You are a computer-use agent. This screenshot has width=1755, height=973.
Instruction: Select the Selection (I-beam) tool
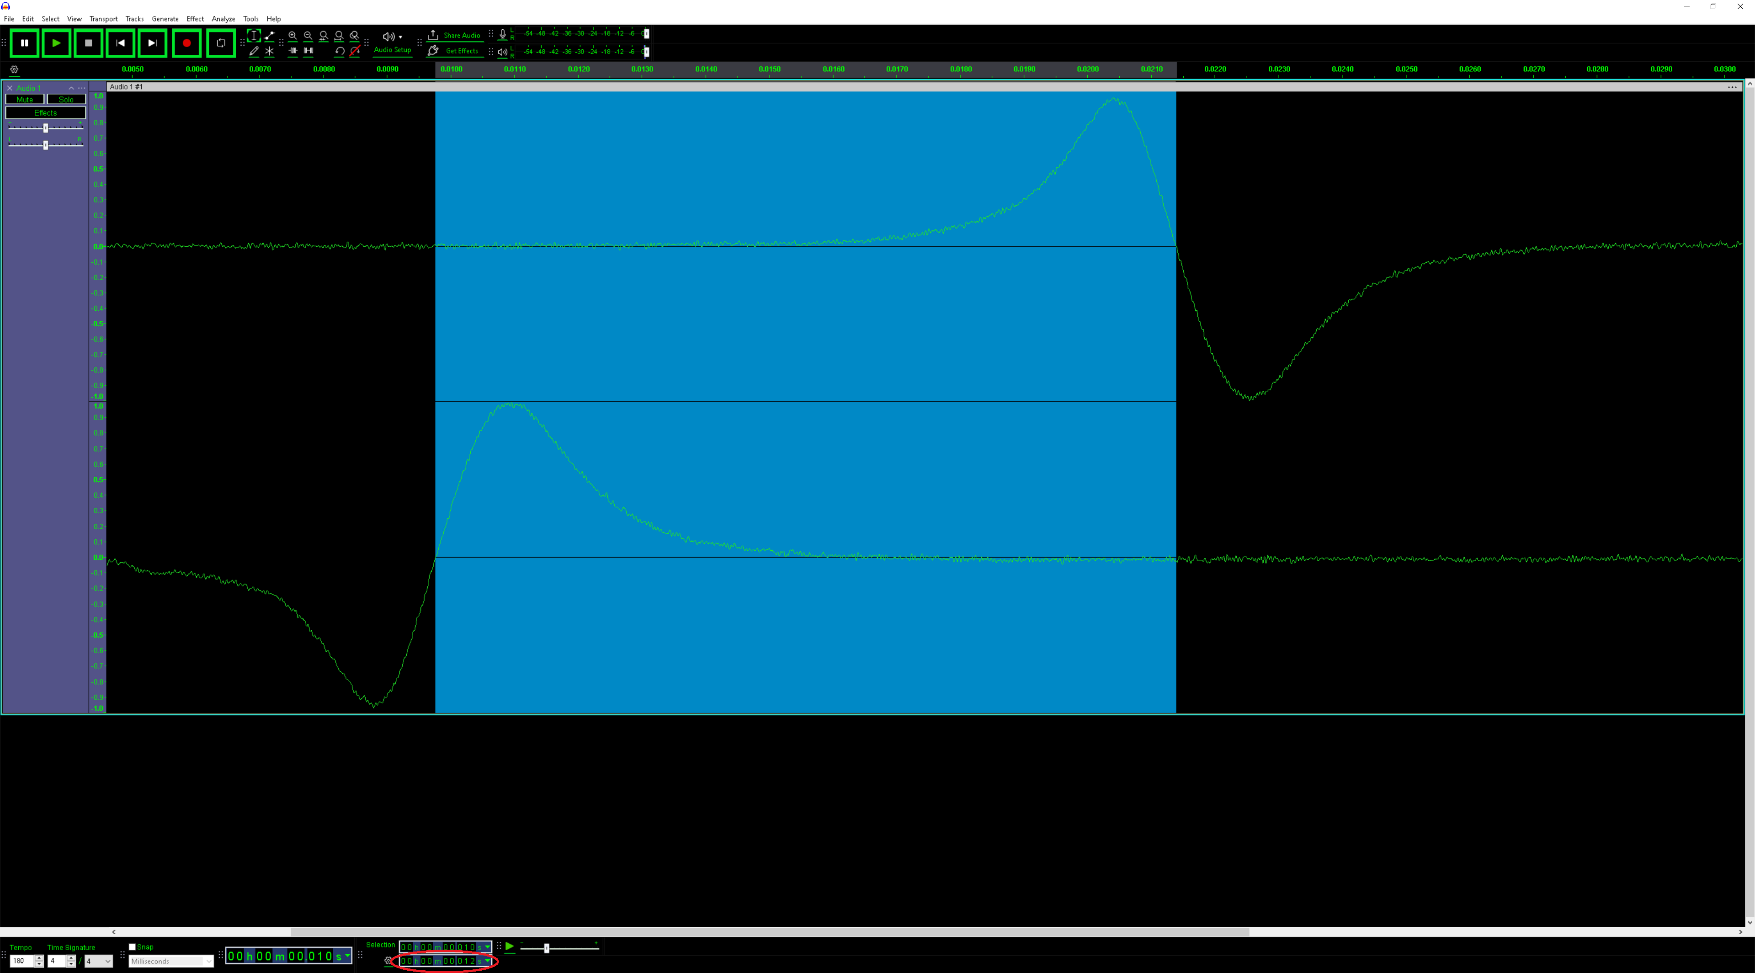point(254,36)
